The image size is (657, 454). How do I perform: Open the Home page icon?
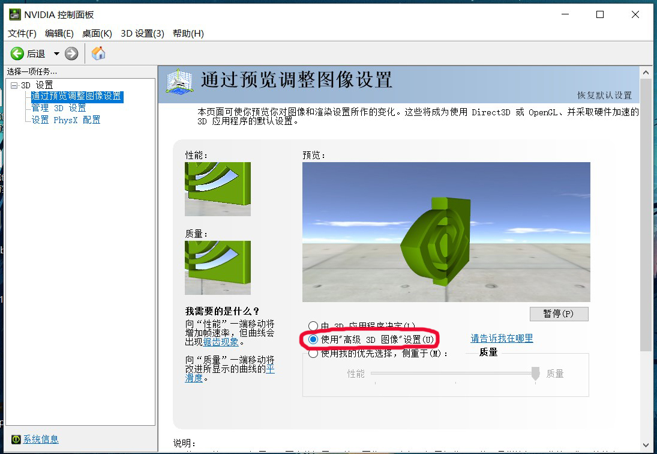pyautogui.click(x=98, y=53)
